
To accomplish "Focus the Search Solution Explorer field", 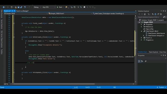I will pyautogui.click(x=150, y=17).
